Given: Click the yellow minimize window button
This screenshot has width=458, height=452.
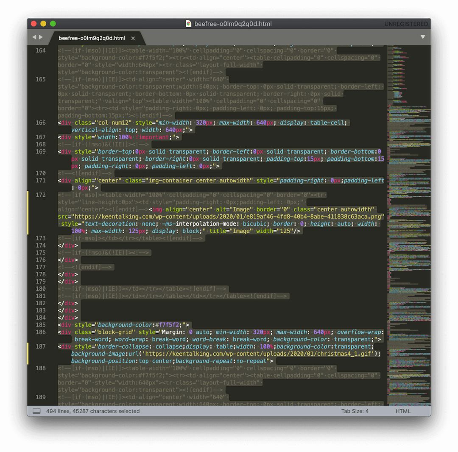Looking at the screenshot, I should coord(43,24).
